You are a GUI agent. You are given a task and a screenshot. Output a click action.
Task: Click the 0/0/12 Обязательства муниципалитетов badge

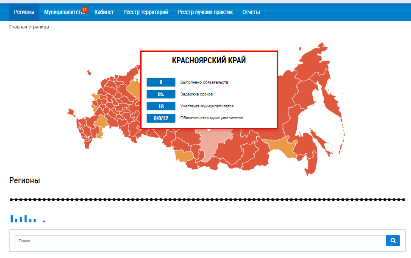pos(161,118)
